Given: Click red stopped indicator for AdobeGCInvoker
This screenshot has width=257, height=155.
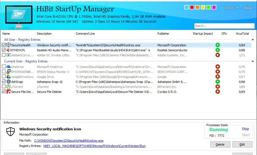Looking at the screenshot, I should pyautogui.click(x=217, y=55).
